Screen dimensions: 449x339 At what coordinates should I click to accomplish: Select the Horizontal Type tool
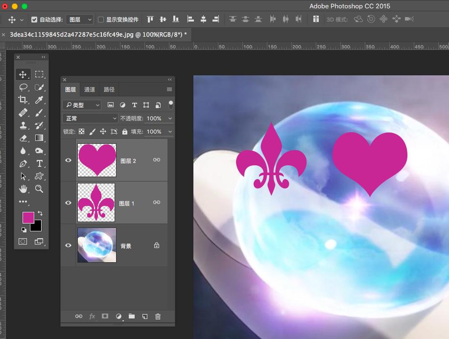(39, 163)
